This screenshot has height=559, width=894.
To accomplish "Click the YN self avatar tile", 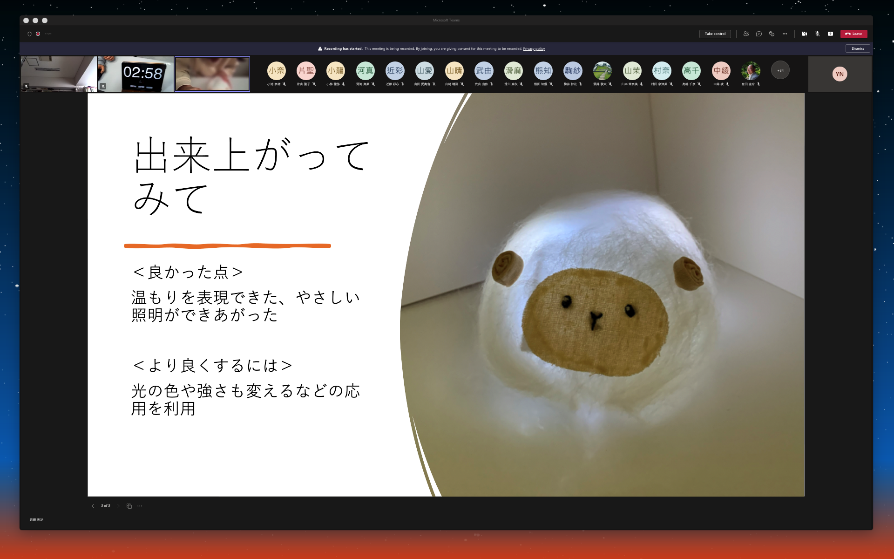I will point(840,74).
